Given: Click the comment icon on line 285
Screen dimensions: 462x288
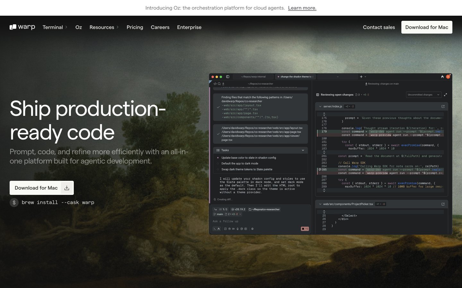Looking at the screenshot, I should pyautogui.click(x=320, y=170).
